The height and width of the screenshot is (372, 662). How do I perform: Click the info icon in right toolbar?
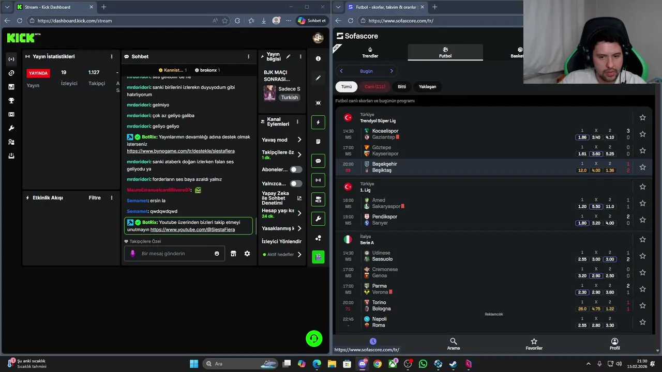(x=318, y=58)
